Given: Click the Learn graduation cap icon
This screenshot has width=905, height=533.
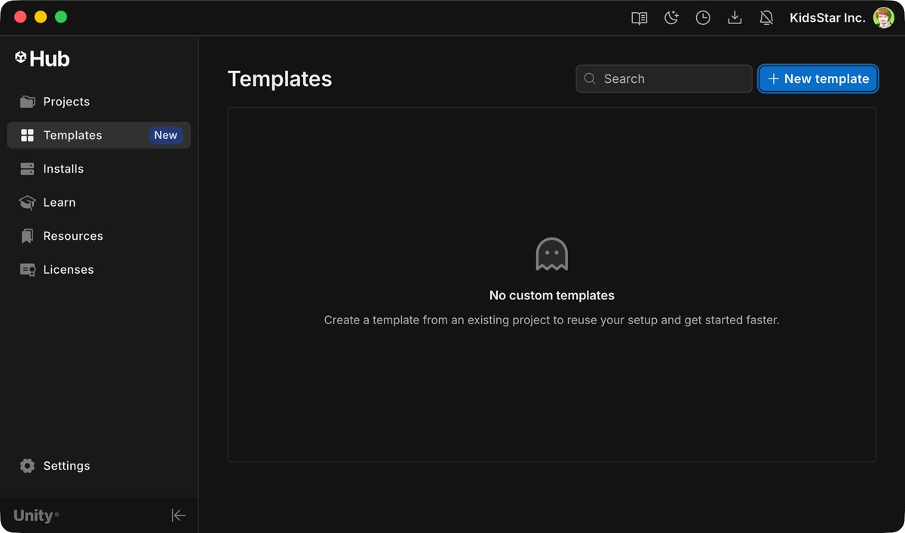Looking at the screenshot, I should click(27, 202).
